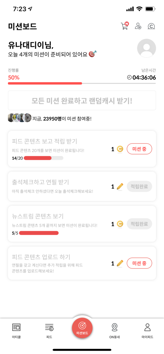Tap the participant avatars group
The width and height of the screenshot is (164, 354).
coord(19,118)
